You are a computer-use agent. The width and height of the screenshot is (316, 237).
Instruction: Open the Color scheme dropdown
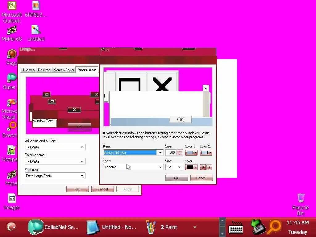click(x=55, y=161)
